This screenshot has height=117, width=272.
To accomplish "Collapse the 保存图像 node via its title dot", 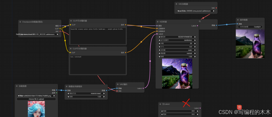I will [238, 20].
